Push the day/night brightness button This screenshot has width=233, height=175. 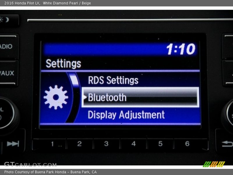tap(9, 20)
